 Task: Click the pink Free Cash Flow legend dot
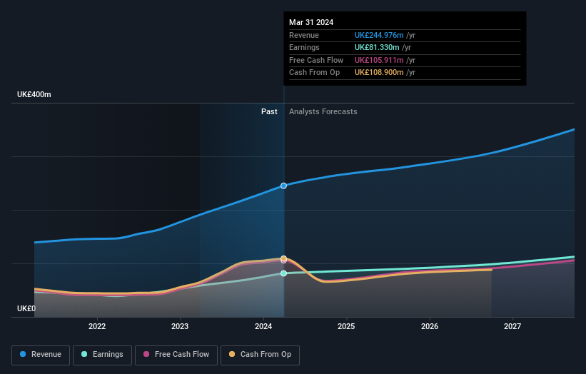[146, 354]
